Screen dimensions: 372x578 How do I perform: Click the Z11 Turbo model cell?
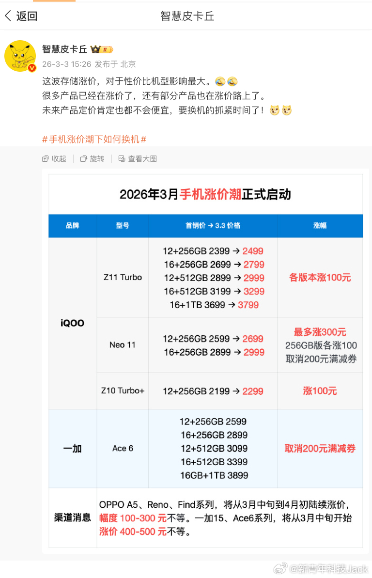pos(123,277)
